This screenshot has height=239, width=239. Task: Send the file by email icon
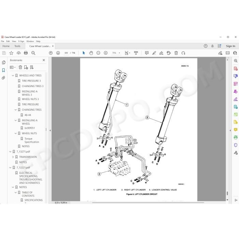pos(228,53)
